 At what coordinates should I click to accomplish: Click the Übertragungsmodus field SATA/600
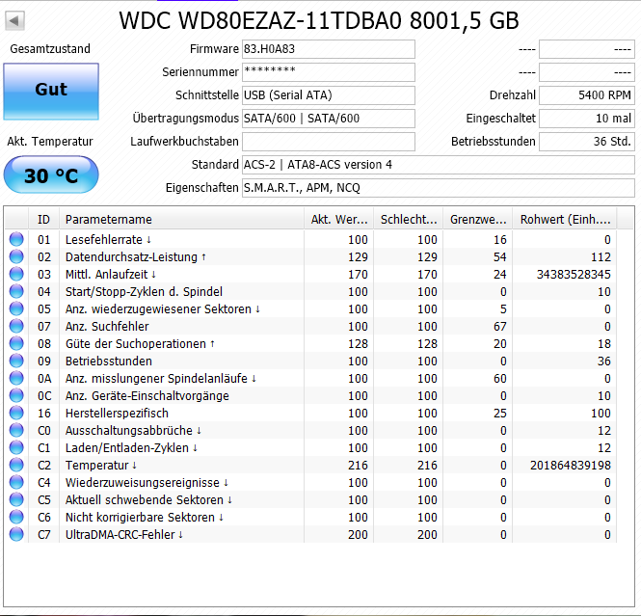pos(329,119)
